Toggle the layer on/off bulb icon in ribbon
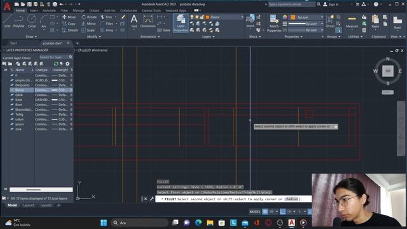This screenshot has width=407, height=229. [192, 17]
